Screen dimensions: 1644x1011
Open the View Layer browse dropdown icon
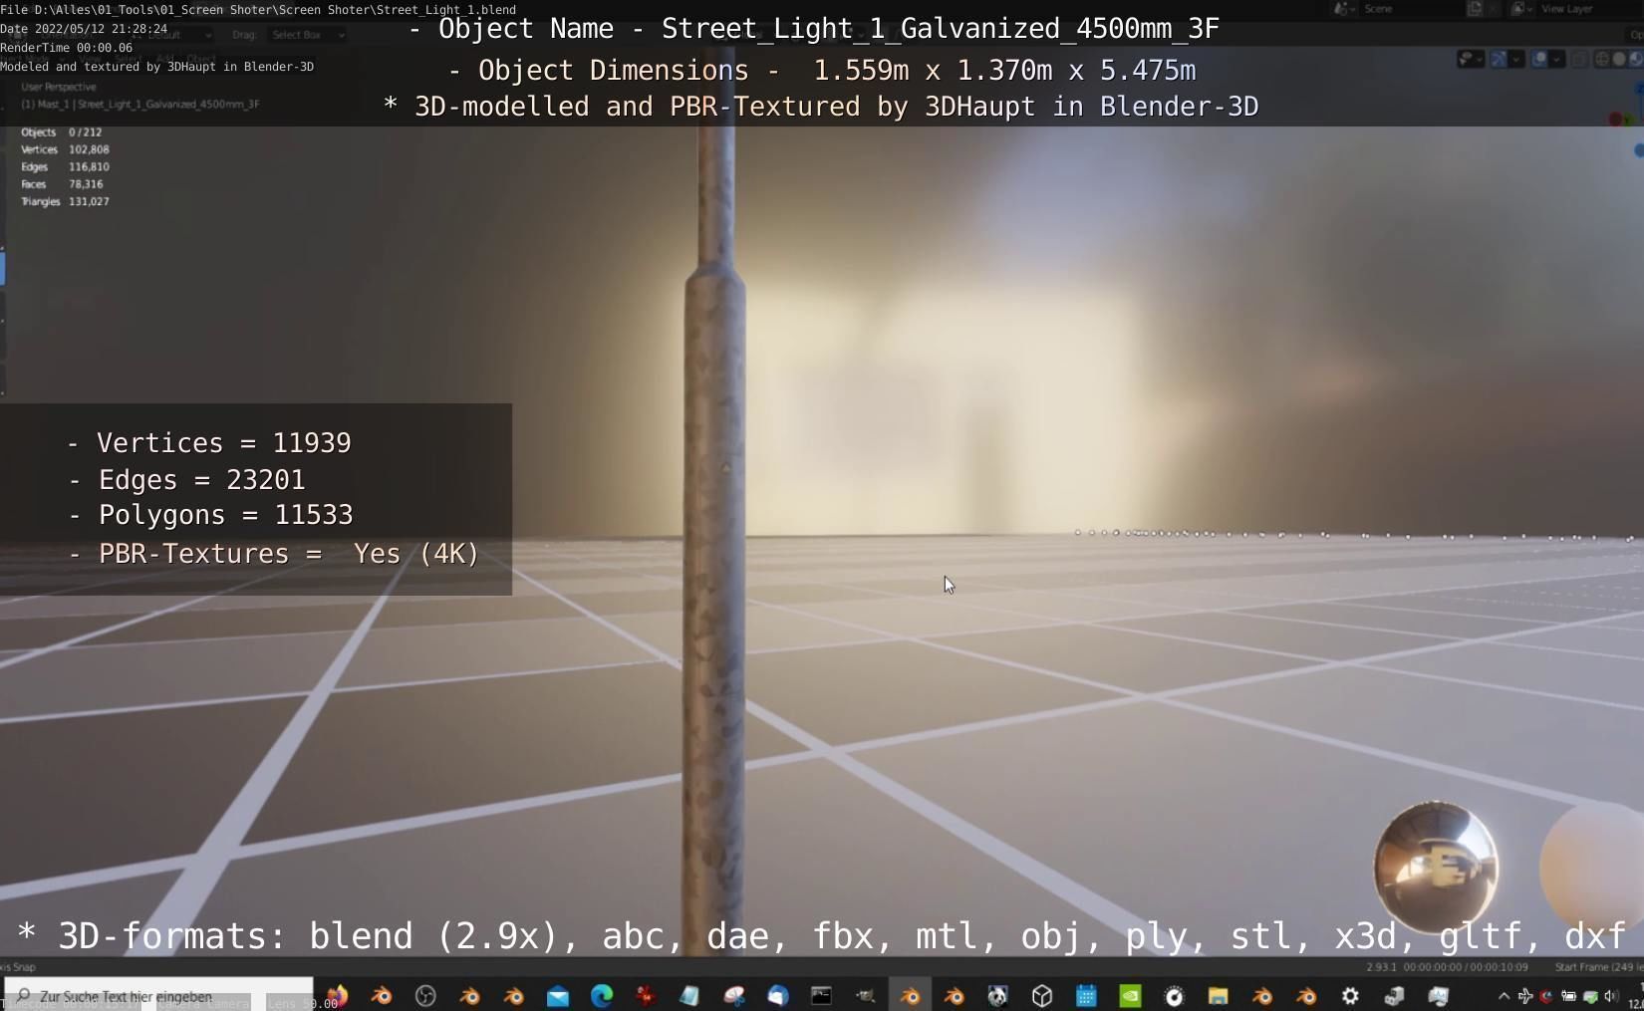coord(1520,9)
